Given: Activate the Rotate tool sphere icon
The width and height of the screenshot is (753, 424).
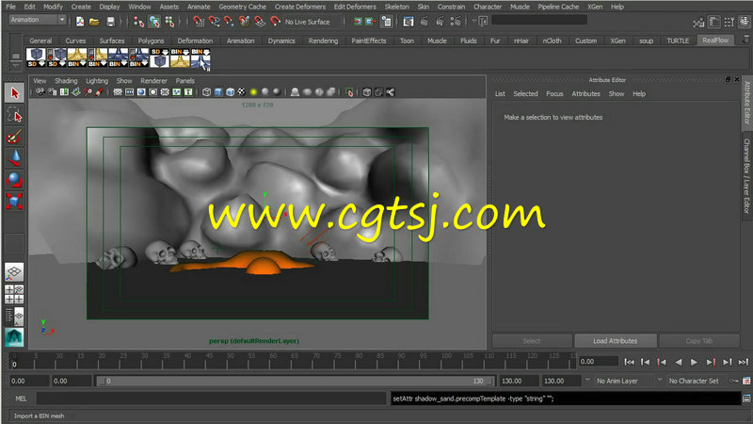Looking at the screenshot, I should (14, 180).
